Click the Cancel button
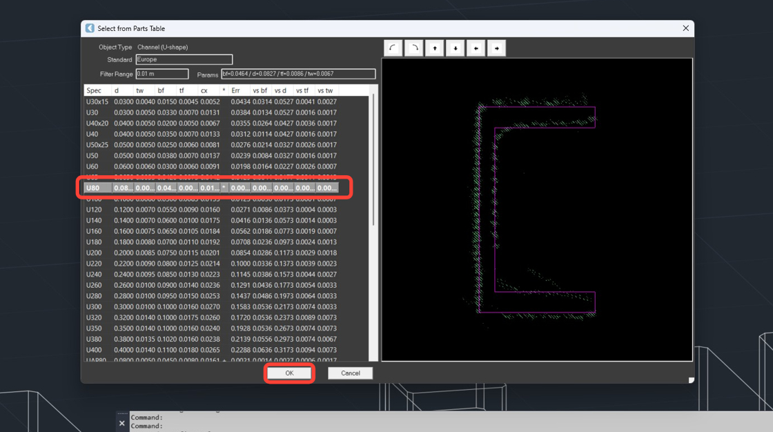The height and width of the screenshot is (432, 773). (x=351, y=373)
